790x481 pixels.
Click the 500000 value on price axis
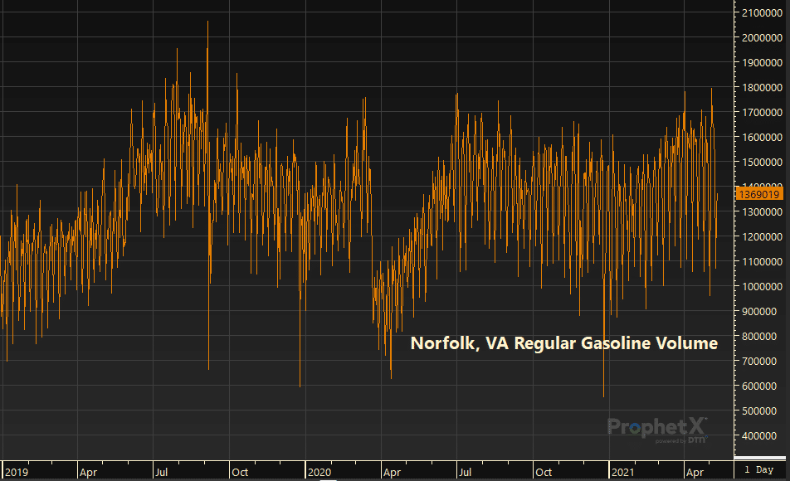[x=759, y=411]
